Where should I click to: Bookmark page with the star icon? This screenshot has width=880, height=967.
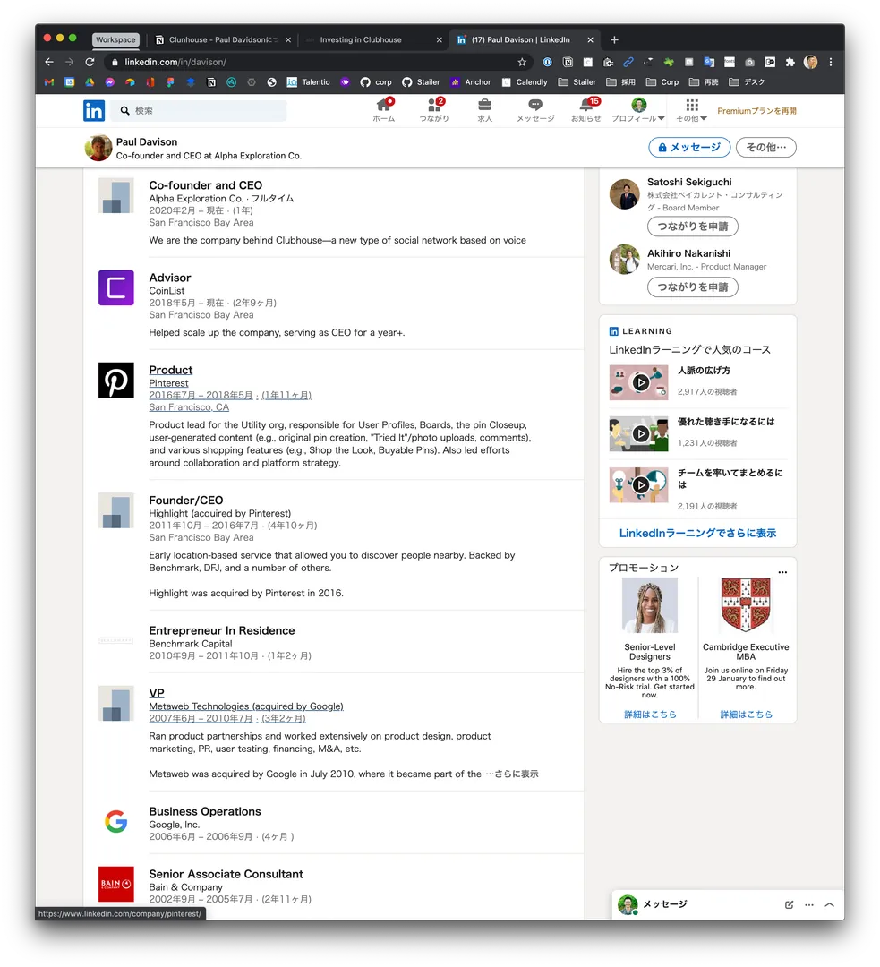[522, 62]
